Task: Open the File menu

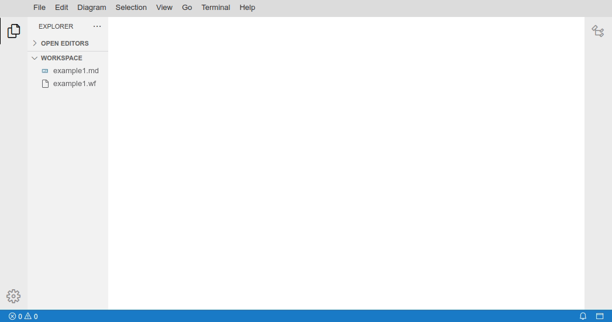Action: (39, 8)
